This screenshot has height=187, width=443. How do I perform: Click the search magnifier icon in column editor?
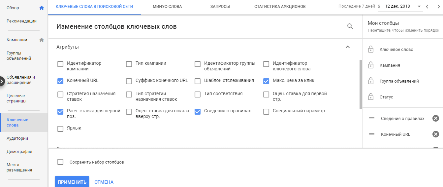coord(350,26)
